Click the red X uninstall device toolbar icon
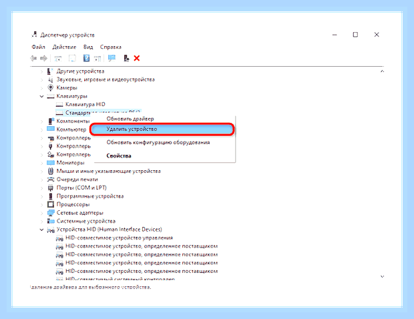 click(x=136, y=58)
